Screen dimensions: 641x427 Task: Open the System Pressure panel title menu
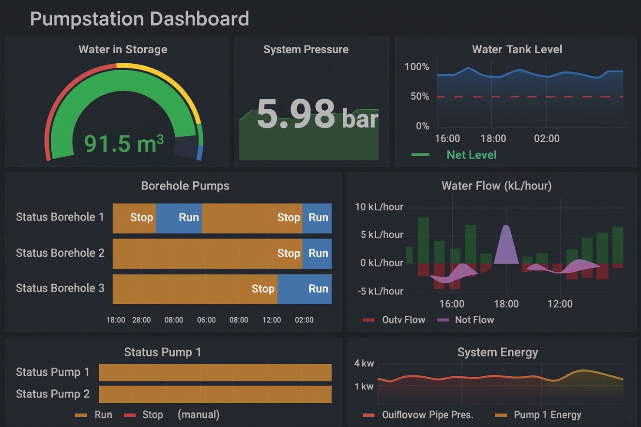pyautogui.click(x=305, y=49)
